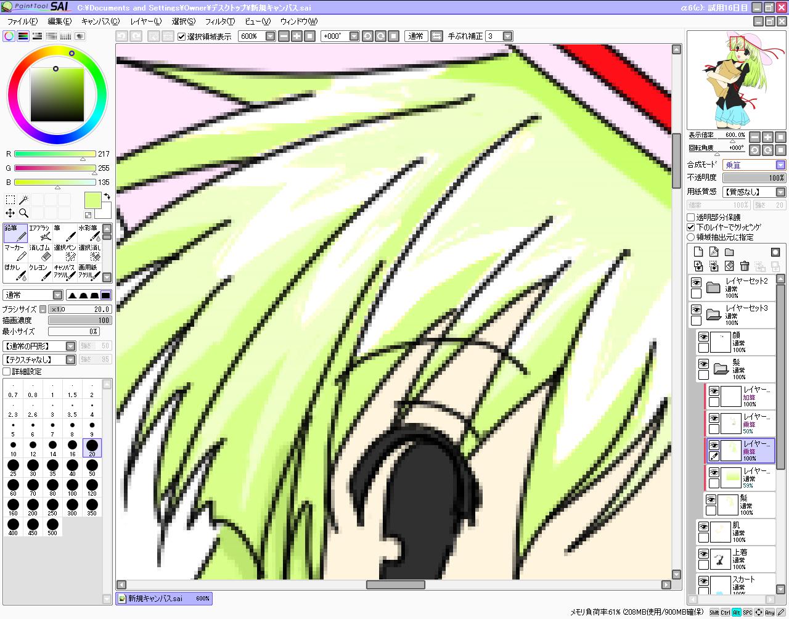Delete the selected layer with trash icon
The image size is (789, 619).
[745, 266]
